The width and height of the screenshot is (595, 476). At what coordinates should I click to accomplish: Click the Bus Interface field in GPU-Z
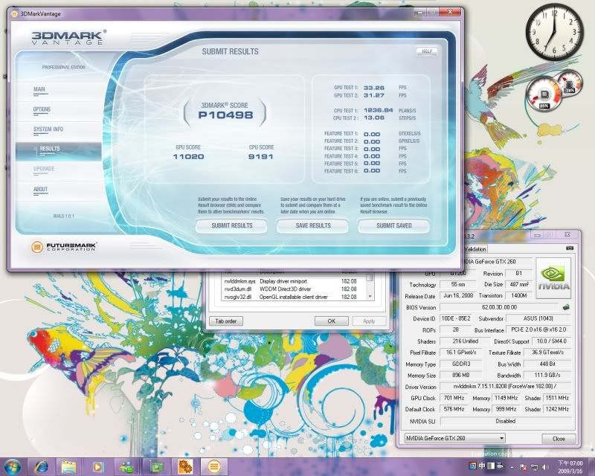[538, 330]
